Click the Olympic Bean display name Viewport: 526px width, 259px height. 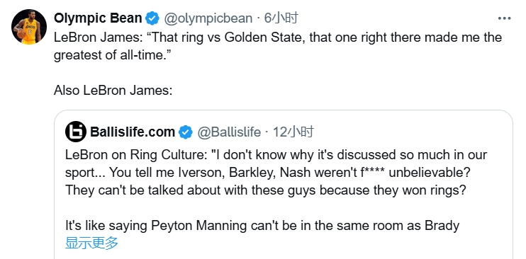[x=98, y=18]
